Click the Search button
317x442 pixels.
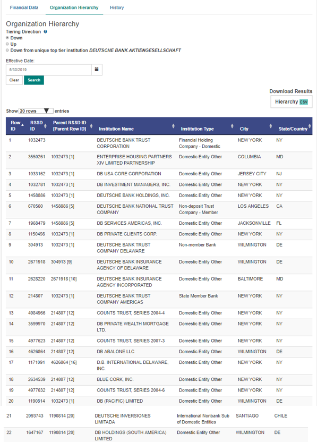(34, 80)
